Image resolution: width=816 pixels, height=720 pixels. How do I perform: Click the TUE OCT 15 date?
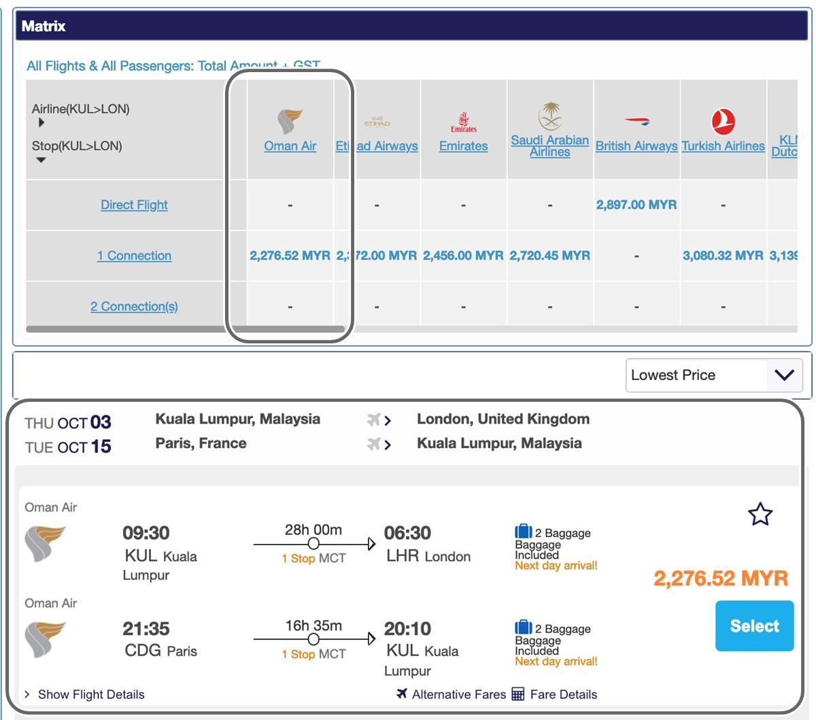click(68, 447)
